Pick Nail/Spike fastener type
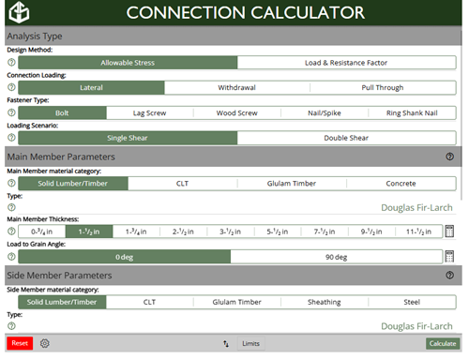Image resolution: width=469 pixels, height=359 pixels. tap(325, 113)
